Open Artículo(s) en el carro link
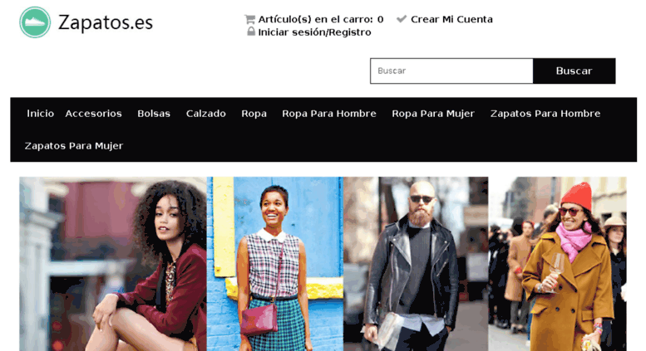This screenshot has width=646, height=351. click(321, 19)
